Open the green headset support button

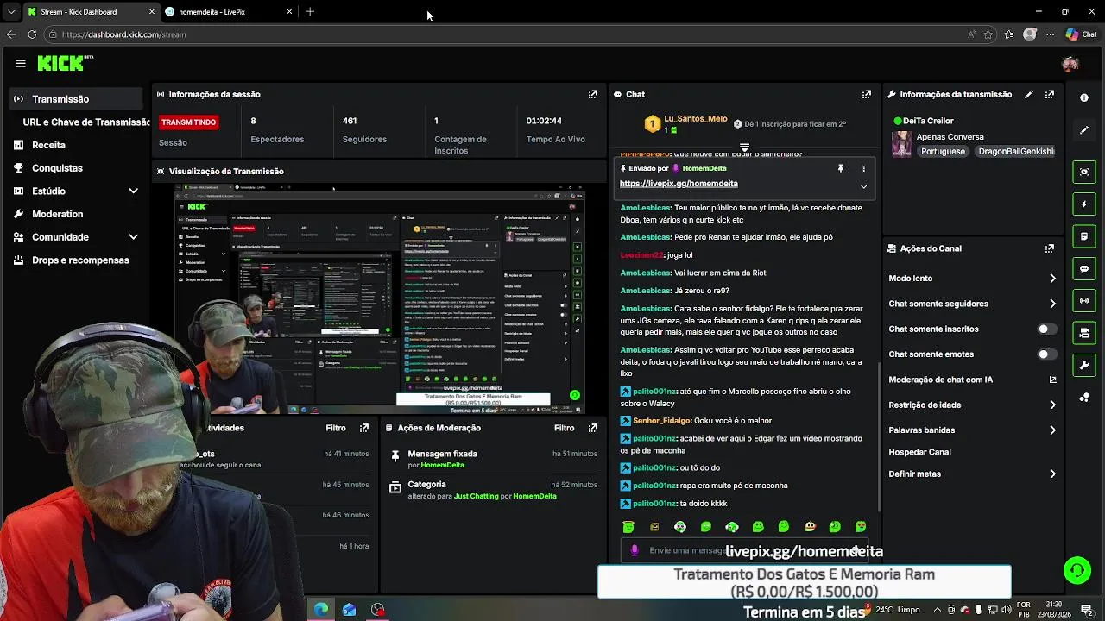1077,570
